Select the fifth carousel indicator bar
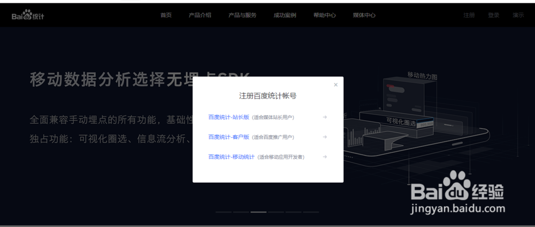 pos(293,212)
